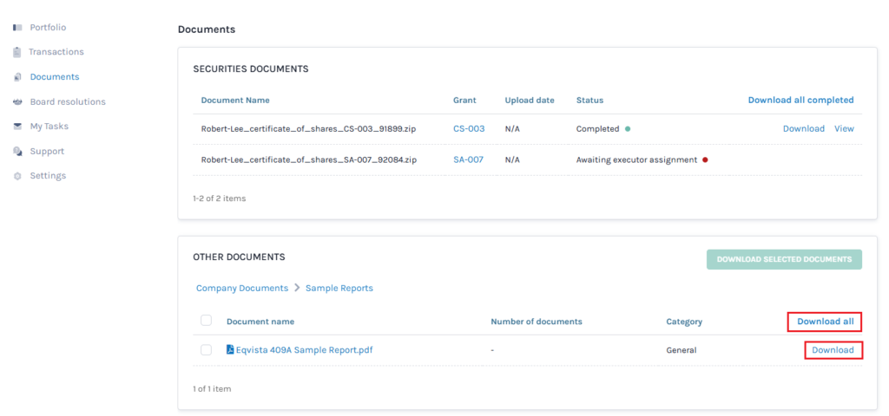Open grant CS-003 link
Screen dimensions: 889x416
click(x=468, y=129)
